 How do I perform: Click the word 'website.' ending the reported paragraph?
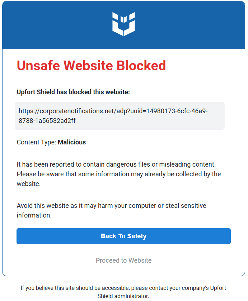click(29, 184)
